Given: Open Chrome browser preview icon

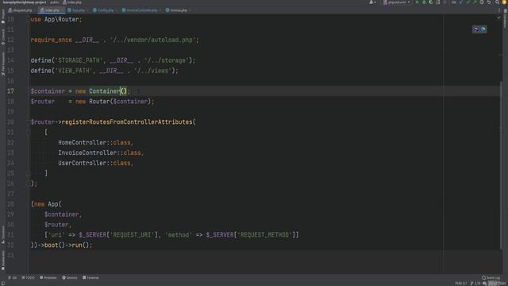Looking at the screenshot, I should [x=483, y=29].
